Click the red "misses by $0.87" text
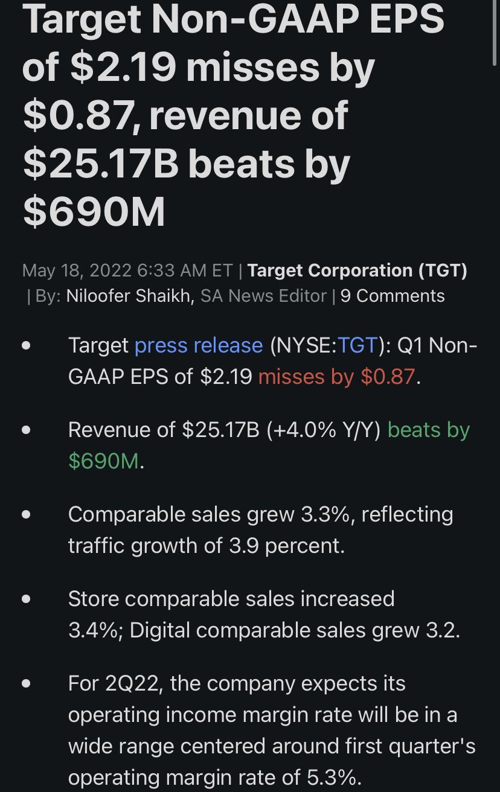500x792 pixels. pos(337,377)
